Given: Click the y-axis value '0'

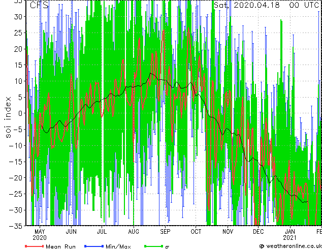Looking at the screenshot, I should coord(20,113).
